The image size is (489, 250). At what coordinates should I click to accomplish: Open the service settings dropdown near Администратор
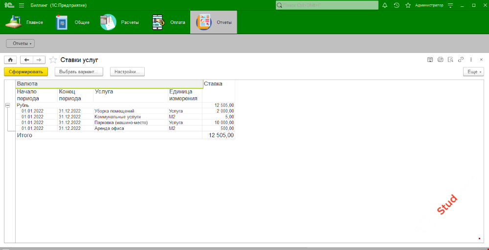pos(450,5)
